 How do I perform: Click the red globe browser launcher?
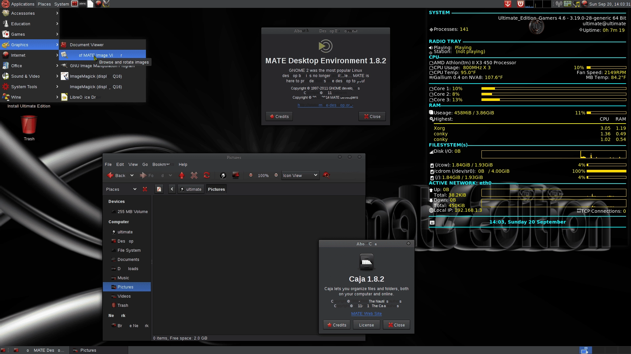(x=98, y=4)
